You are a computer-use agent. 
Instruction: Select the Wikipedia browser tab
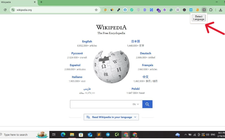coord(19,2)
